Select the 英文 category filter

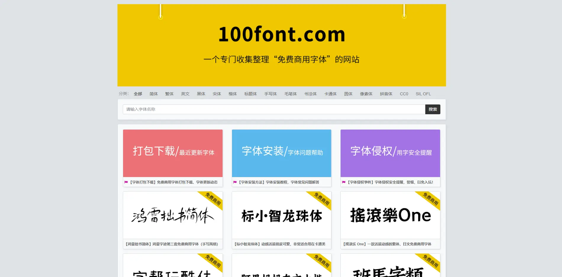coord(185,94)
